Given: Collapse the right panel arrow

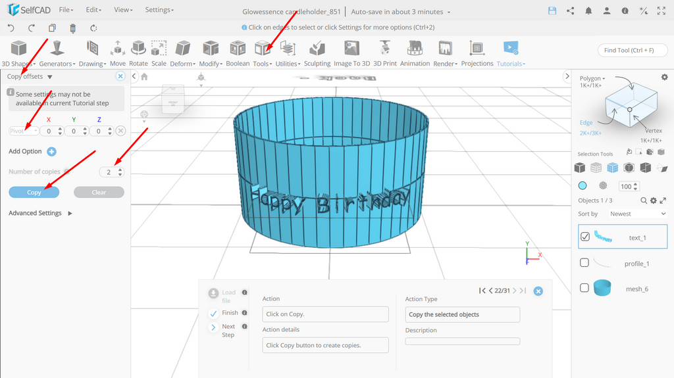Looking at the screenshot, I should 567,76.
